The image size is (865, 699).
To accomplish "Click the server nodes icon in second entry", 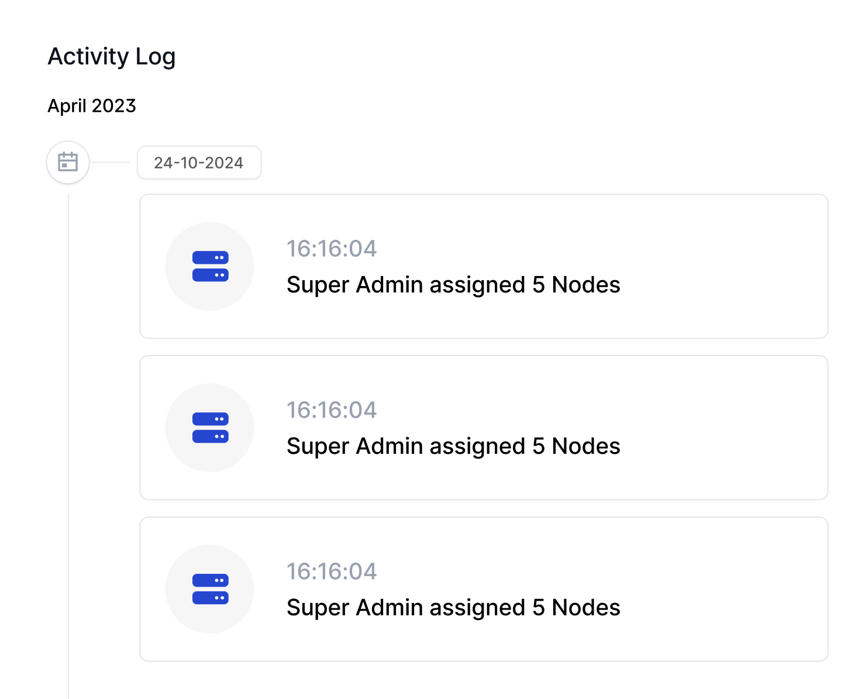I will point(210,428).
